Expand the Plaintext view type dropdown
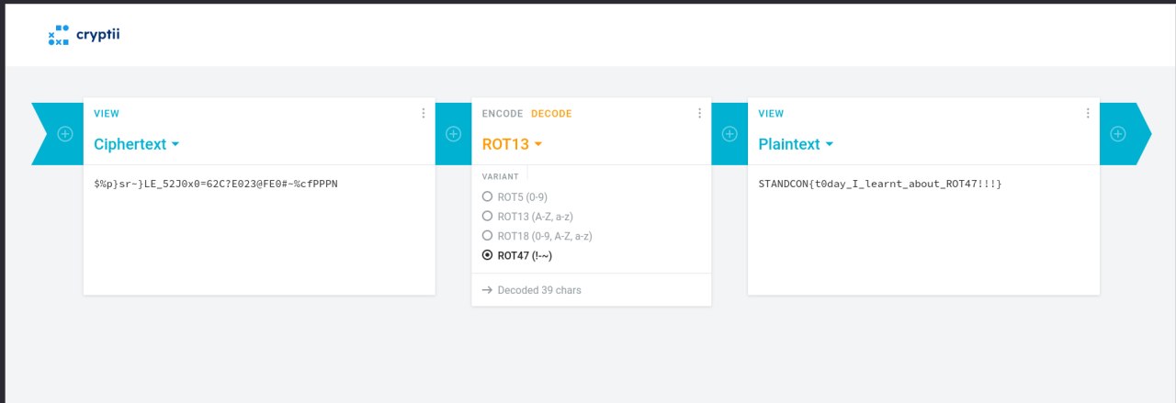 pos(796,144)
